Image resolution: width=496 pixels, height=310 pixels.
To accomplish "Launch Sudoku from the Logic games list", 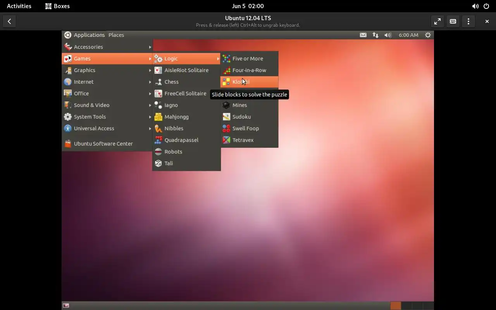I will click(x=249, y=117).
